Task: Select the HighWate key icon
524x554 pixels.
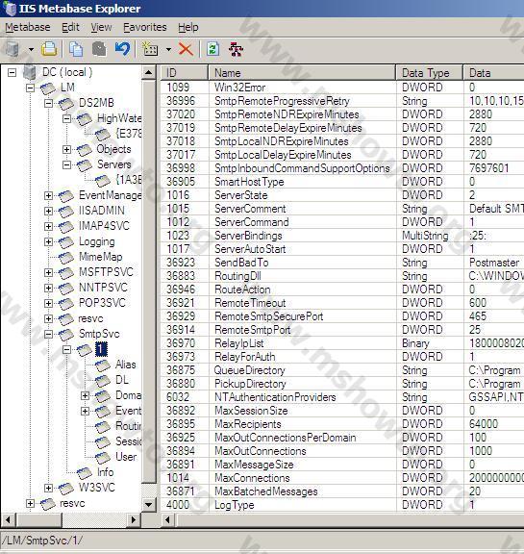Action: tap(85, 118)
